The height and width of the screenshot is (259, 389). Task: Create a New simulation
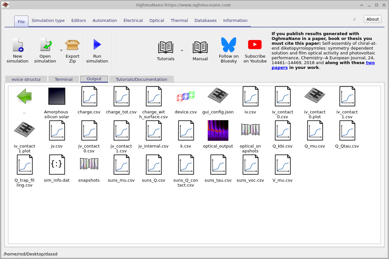click(x=17, y=50)
